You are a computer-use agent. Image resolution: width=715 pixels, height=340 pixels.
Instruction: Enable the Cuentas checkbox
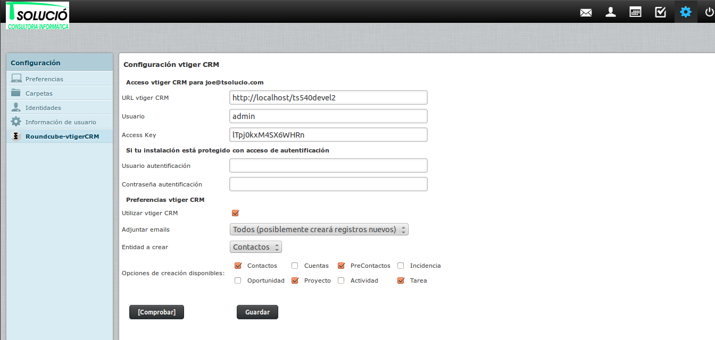(295, 266)
